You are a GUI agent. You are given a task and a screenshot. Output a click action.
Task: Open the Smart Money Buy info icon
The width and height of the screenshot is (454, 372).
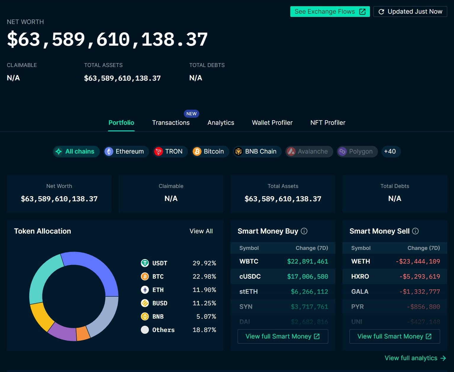[x=304, y=231]
